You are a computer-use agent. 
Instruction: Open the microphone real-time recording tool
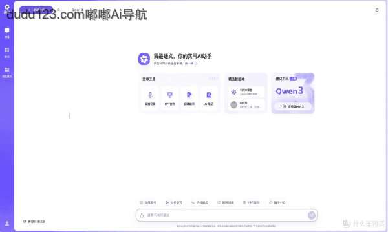(x=150, y=99)
